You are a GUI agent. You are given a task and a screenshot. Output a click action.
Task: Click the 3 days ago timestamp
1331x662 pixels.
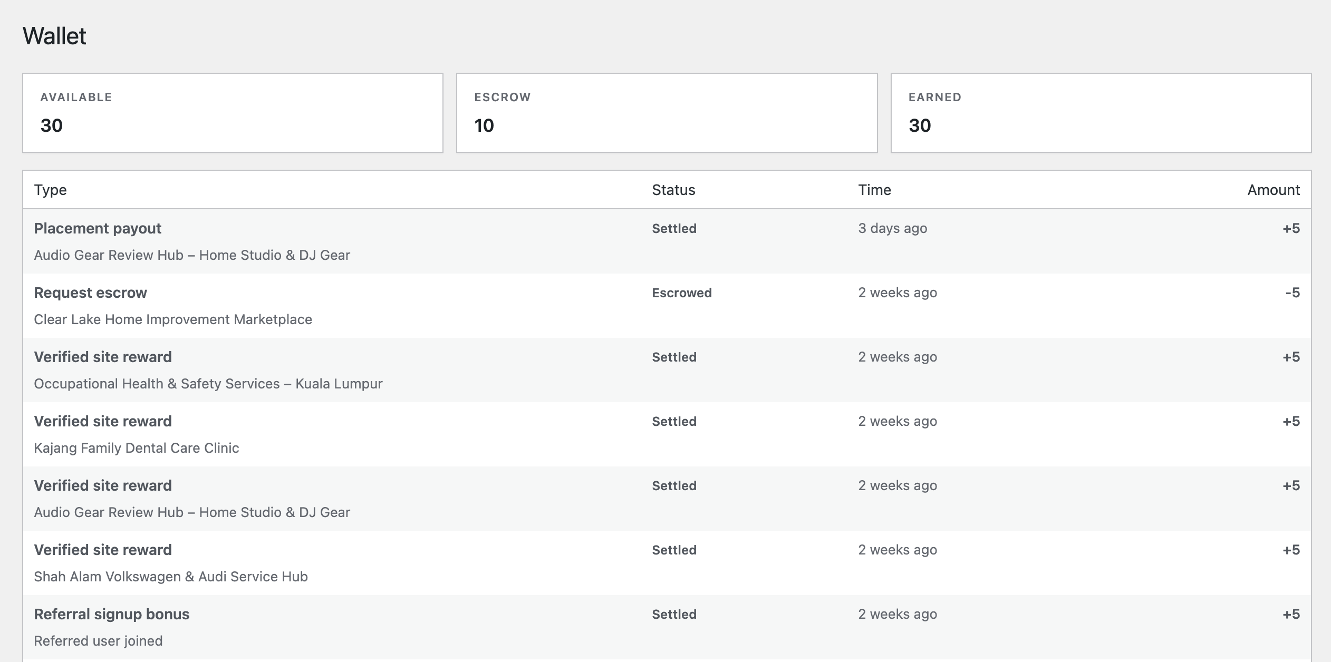893,228
